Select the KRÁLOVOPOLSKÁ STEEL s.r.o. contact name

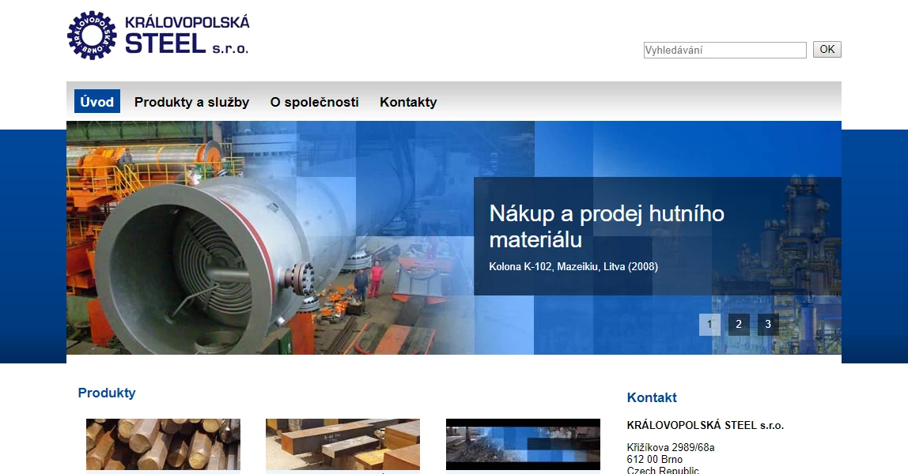click(706, 426)
